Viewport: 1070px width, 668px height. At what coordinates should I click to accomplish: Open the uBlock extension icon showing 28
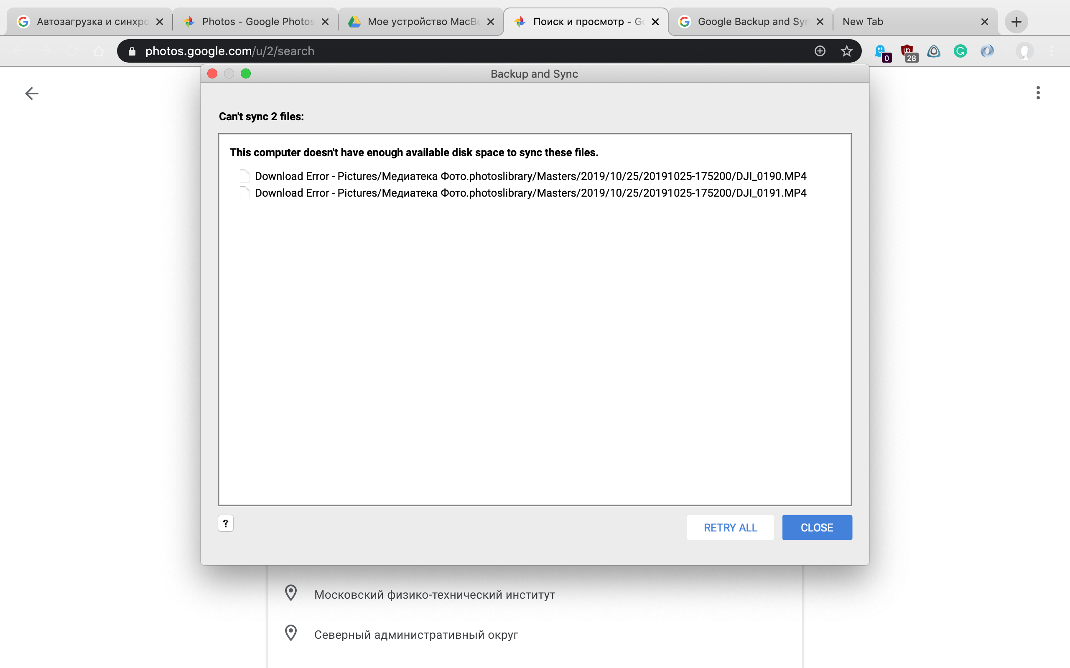coord(909,52)
